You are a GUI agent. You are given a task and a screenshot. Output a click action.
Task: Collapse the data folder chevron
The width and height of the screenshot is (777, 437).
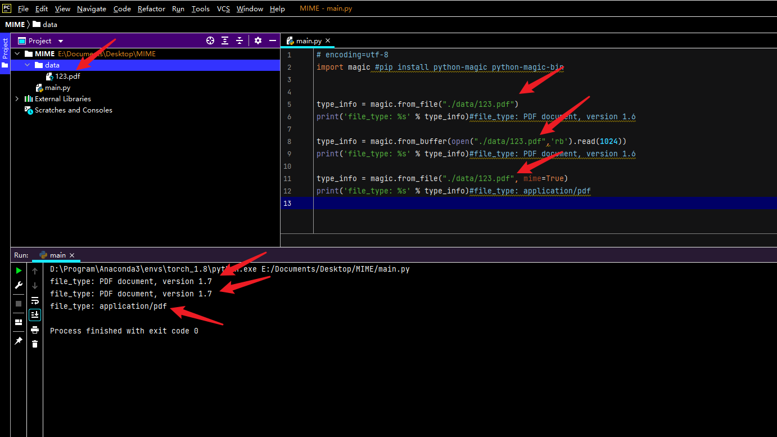27,65
